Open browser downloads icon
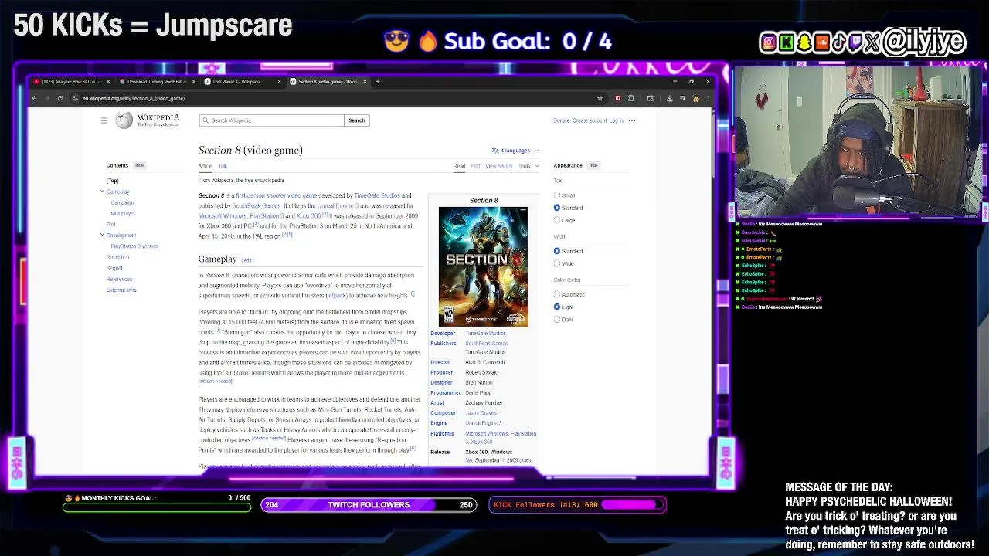 669,98
